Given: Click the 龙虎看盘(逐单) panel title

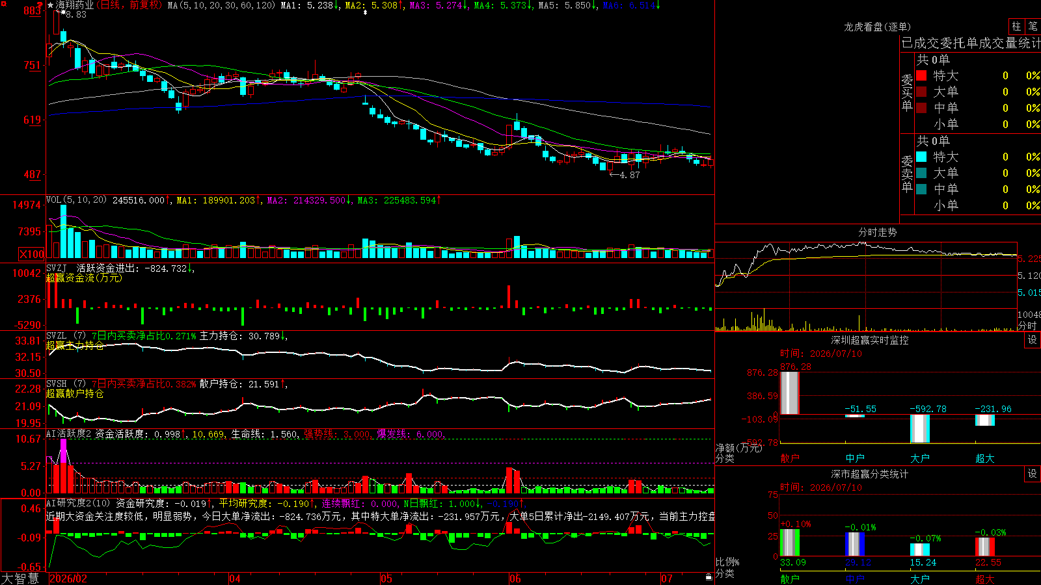Looking at the screenshot, I should tap(877, 27).
